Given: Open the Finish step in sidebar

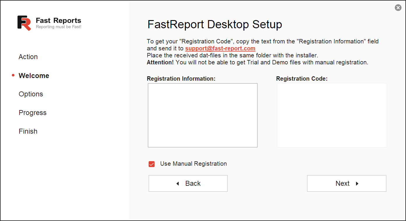Looking at the screenshot, I should pyautogui.click(x=28, y=131).
